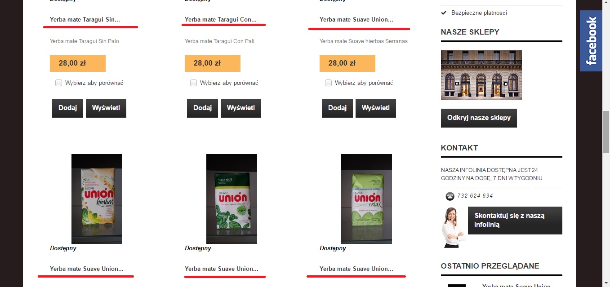Click 28,00 zł price of Taragui Sin Palo

[x=78, y=63]
